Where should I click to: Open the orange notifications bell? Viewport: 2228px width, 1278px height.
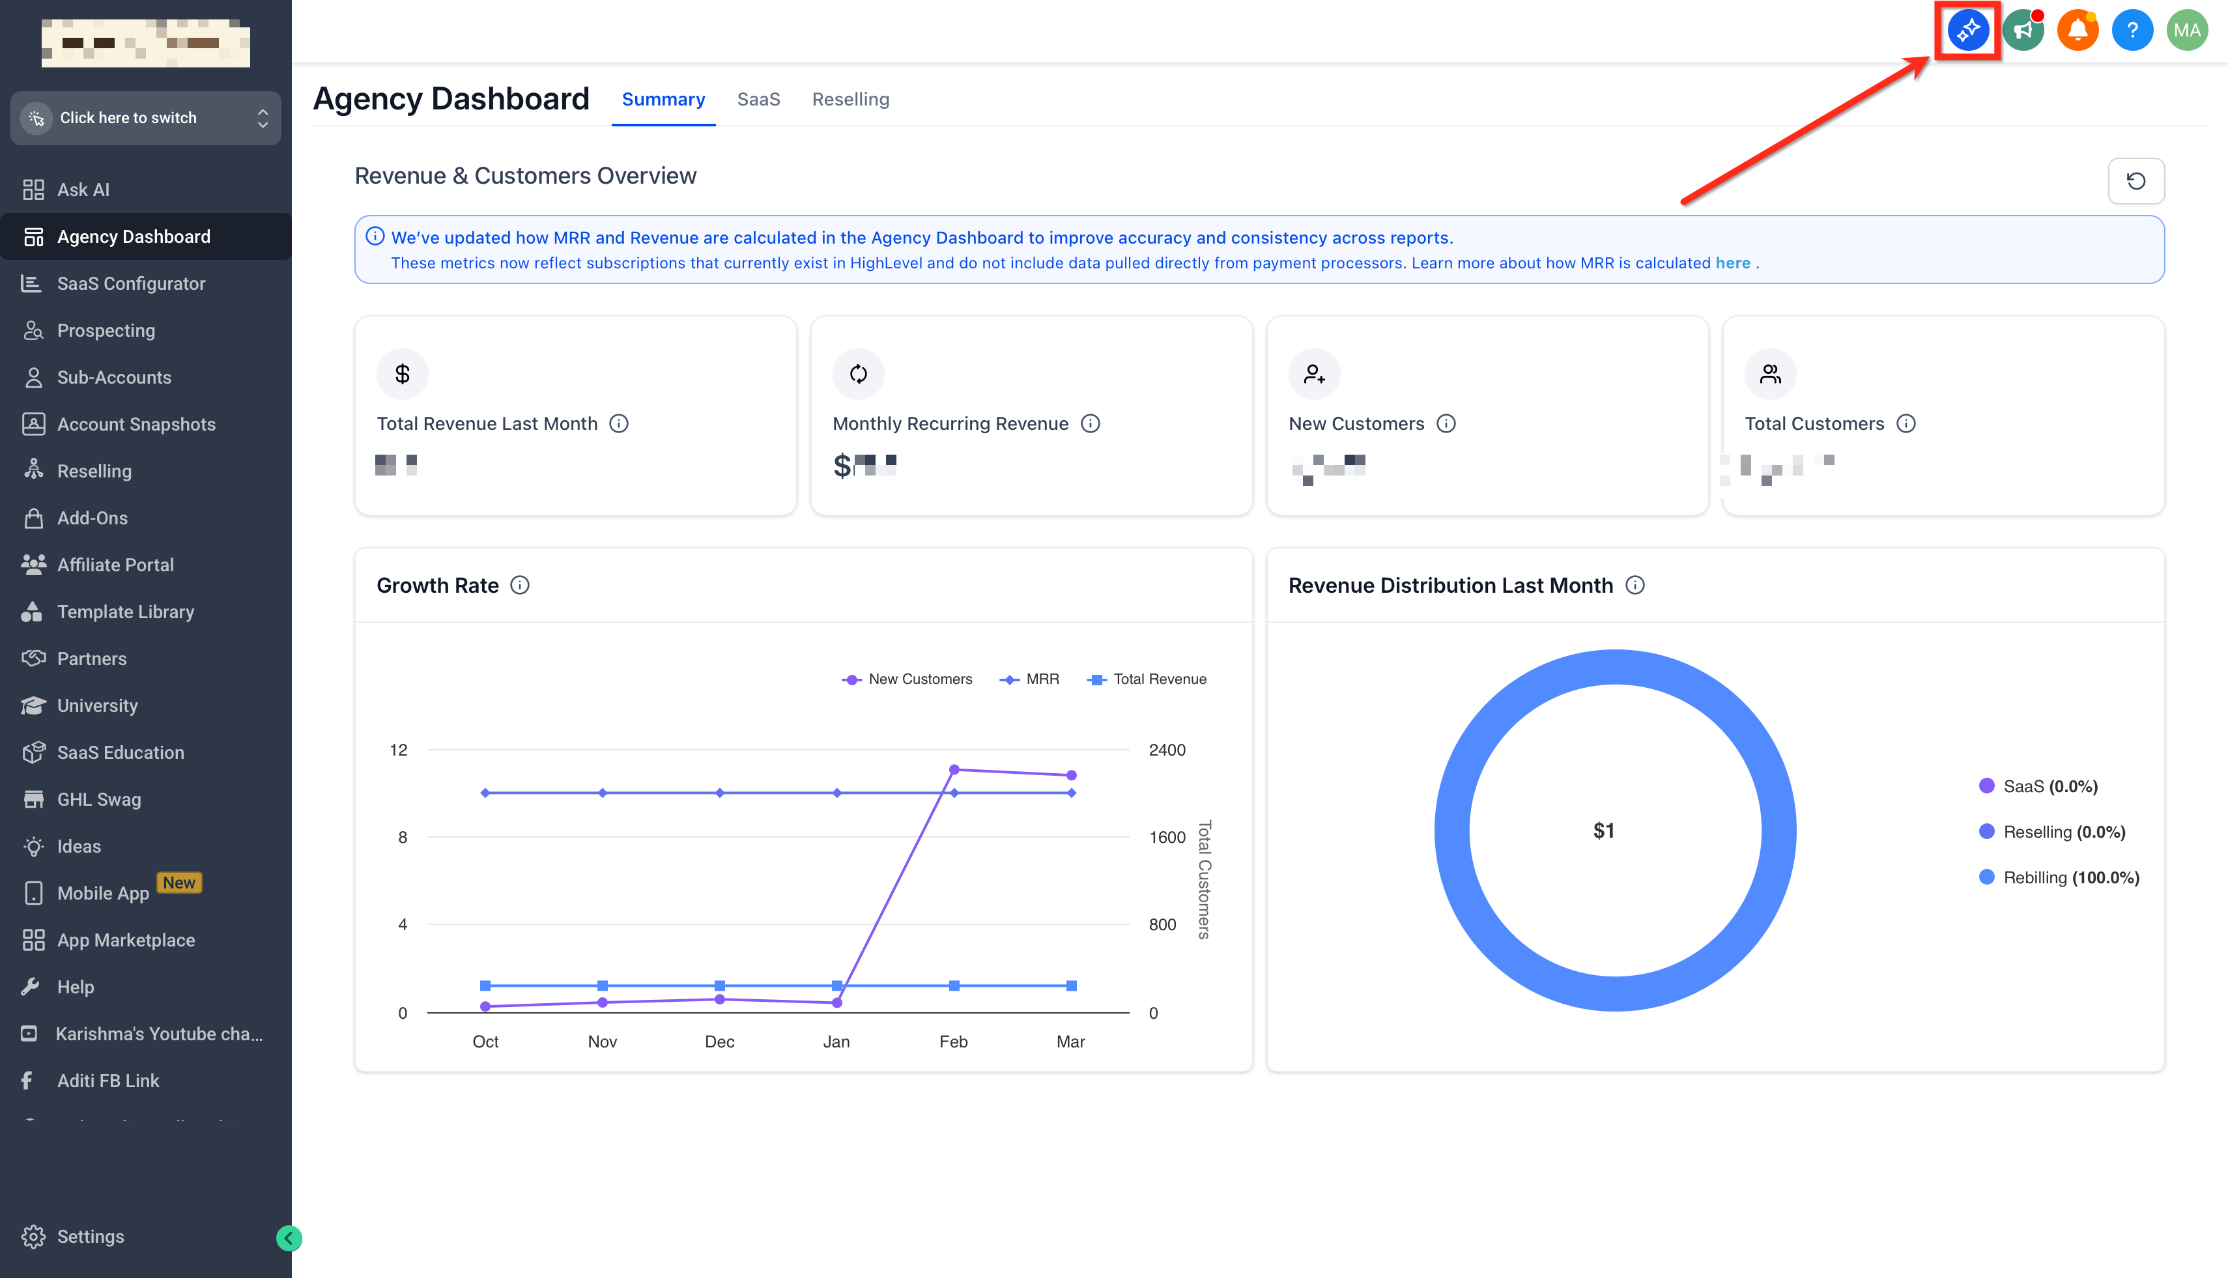pos(2077,31)
